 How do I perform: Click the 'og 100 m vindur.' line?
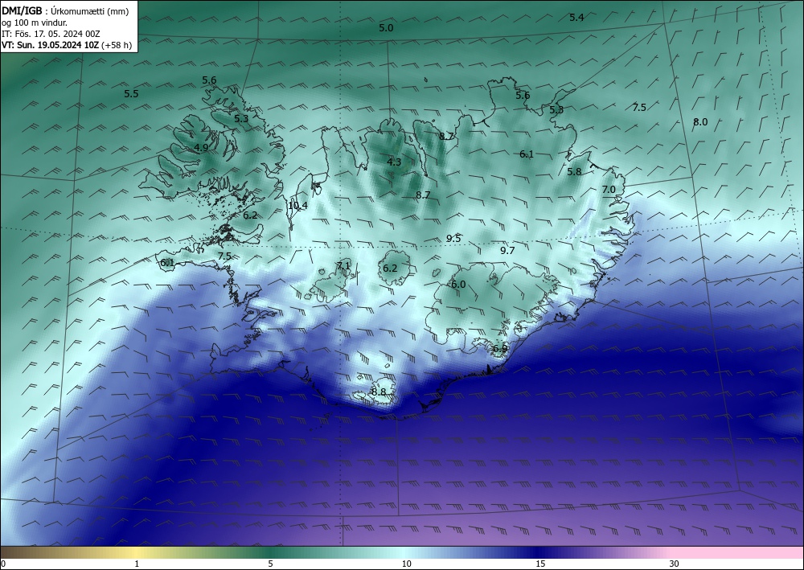point(35,23)
